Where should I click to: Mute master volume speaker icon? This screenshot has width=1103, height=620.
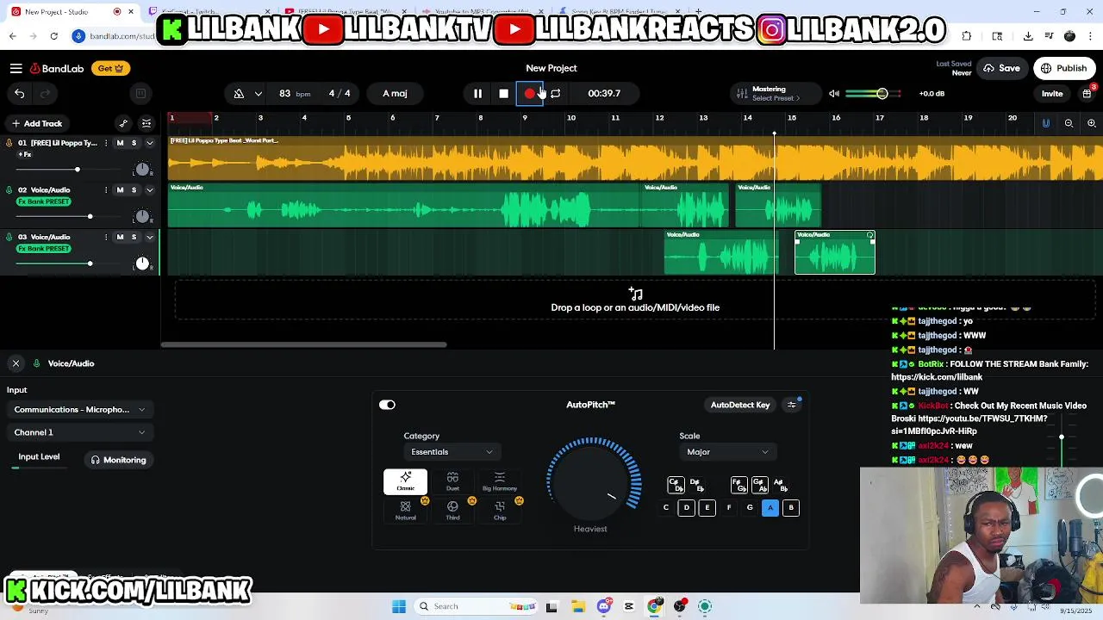[833, 93]
